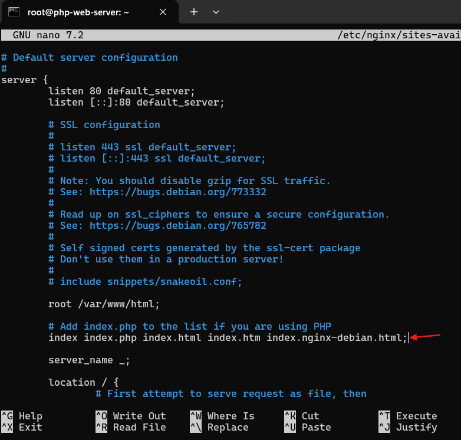The height and width of the screenshot is (440, 461).
Task: Click the ^U Paste shortcut
Action: point(308,427)
